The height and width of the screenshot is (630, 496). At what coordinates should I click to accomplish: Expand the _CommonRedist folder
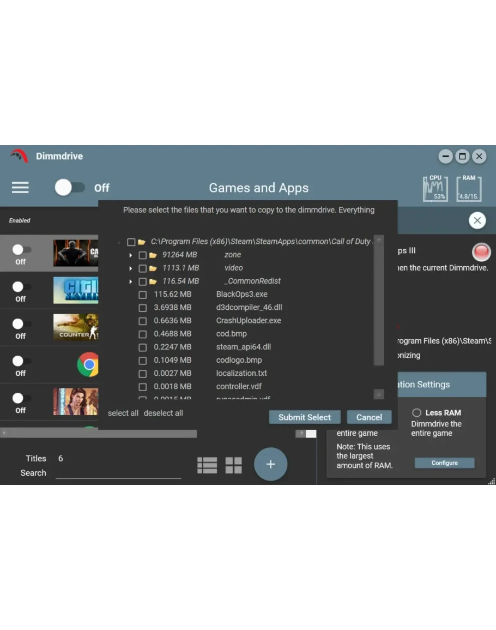pos(131,281)
